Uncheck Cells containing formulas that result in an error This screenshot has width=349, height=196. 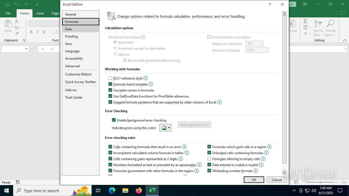(x=110, y=147)
